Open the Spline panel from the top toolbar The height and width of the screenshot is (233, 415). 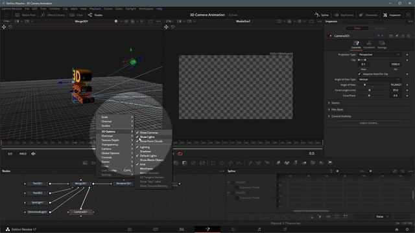click(322, 15)
